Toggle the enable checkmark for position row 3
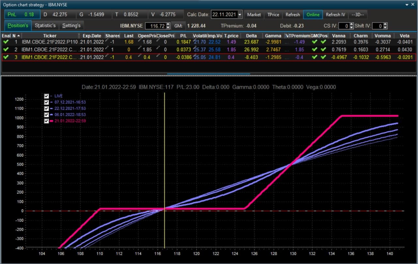Viewport: 418px width, 264px height. click(x=6, y=57)
